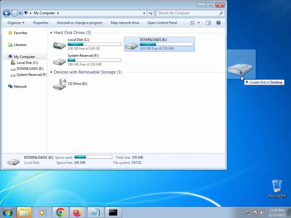Click the Action Center flag icon
The height and width of the screenshot is (218, 291).
(x=255, y=213)
